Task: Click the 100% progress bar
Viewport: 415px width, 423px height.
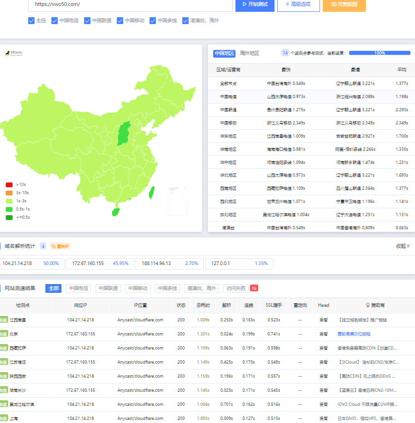Action: coord(380,53)
